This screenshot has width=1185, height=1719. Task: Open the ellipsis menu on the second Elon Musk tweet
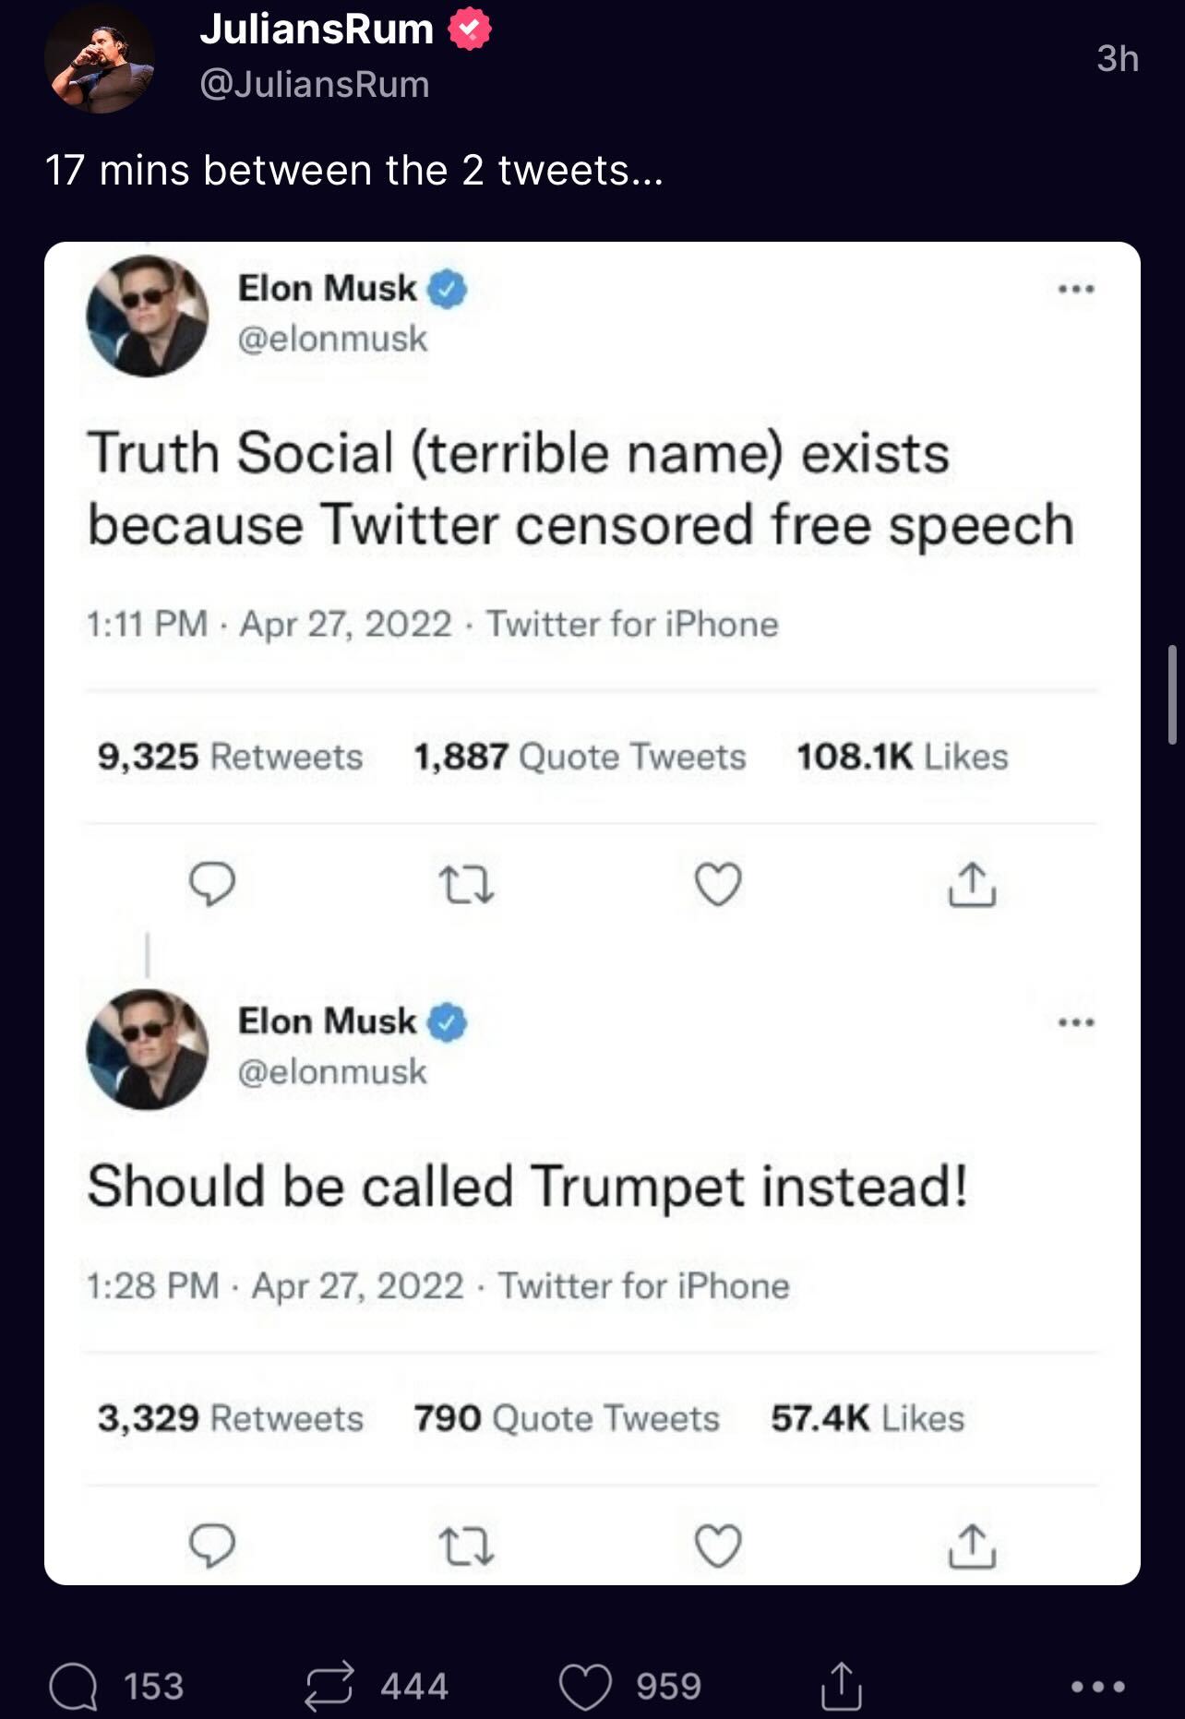(1076, 1022)
